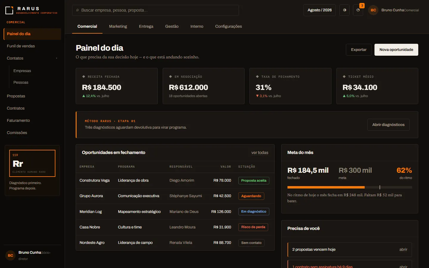Go to Funil de vendas

[32, 46]
